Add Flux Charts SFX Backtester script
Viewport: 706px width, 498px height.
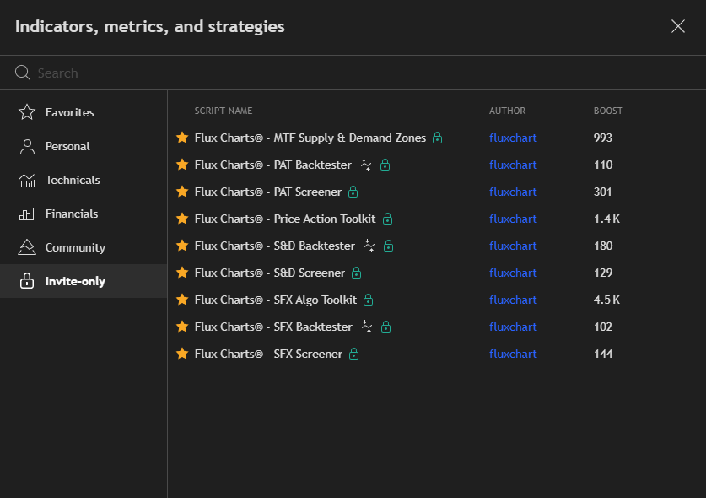(x=273, y=327)
